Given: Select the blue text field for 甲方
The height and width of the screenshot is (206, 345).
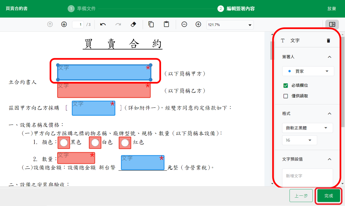Looking at the screenshot, I should click(104, 72).
